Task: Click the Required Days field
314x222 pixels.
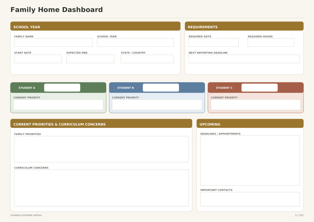Action: pyautogui.click(x=214, y=43)
